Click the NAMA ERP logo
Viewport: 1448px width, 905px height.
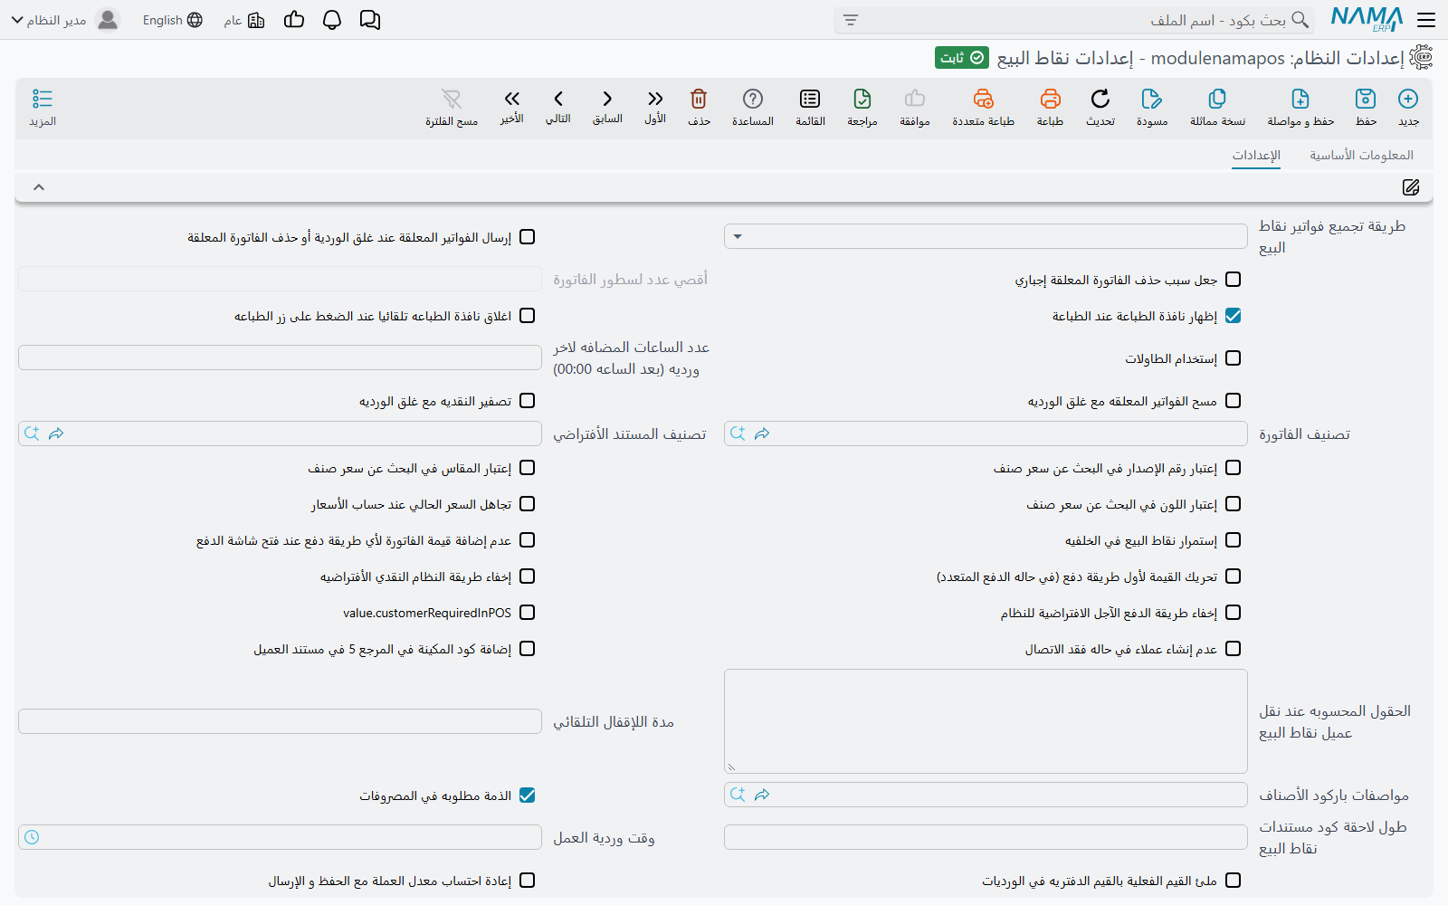(1367, 20)
